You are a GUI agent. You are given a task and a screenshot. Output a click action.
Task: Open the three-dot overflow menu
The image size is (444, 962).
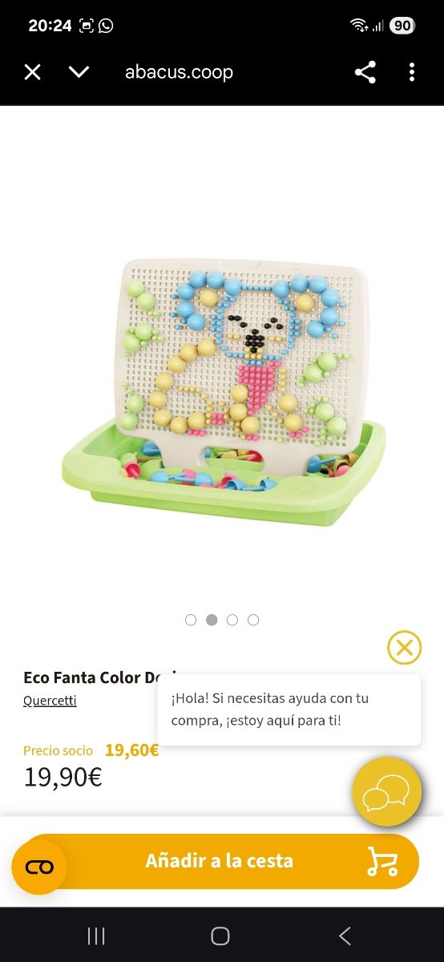(412, 72)
